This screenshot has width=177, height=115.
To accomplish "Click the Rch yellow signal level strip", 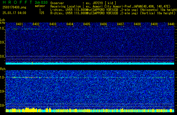I will [90, 110].
